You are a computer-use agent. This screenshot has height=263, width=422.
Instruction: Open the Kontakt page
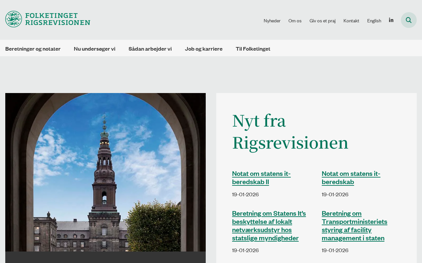[x=351, y=20]
